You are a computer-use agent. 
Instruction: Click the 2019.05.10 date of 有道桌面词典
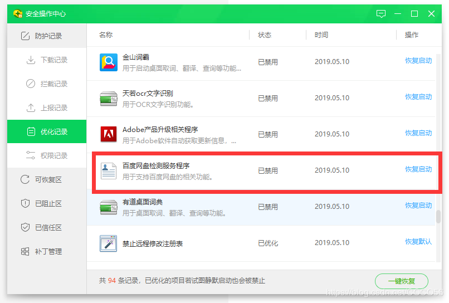tap(332, 207)
